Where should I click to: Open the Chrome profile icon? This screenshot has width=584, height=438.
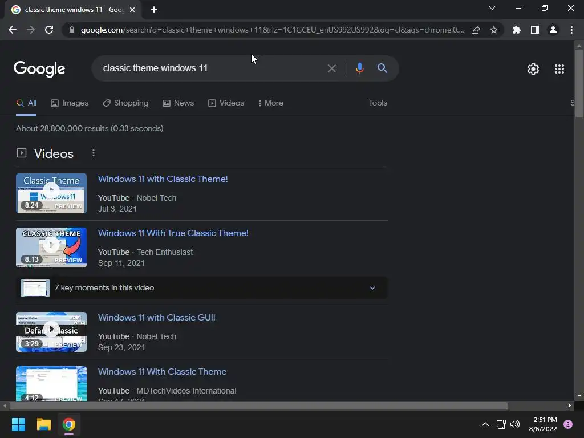tap(553, 30)
